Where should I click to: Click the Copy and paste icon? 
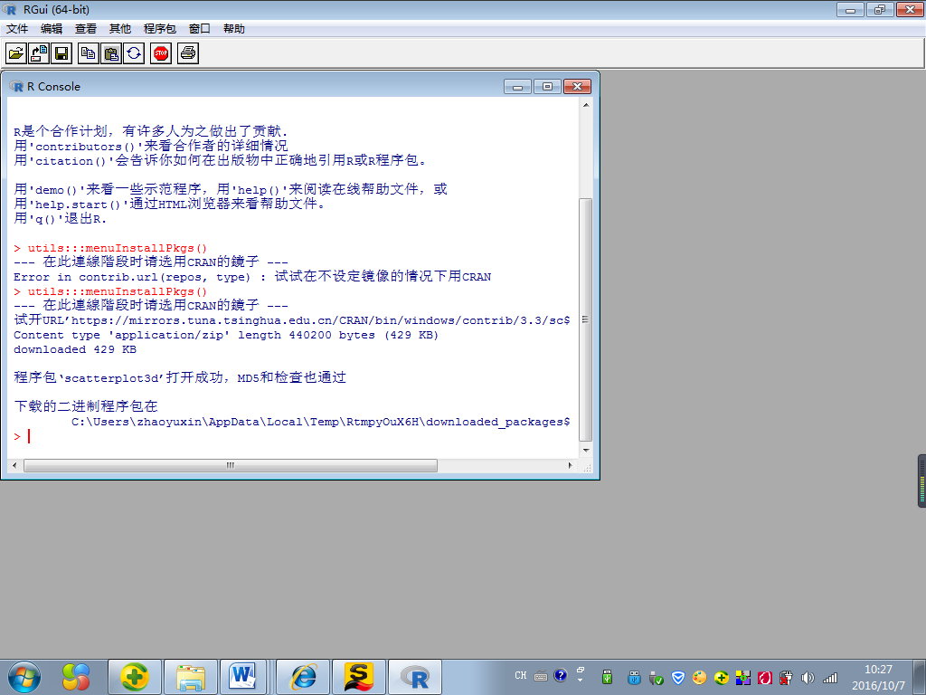click(x=134, y=53)
